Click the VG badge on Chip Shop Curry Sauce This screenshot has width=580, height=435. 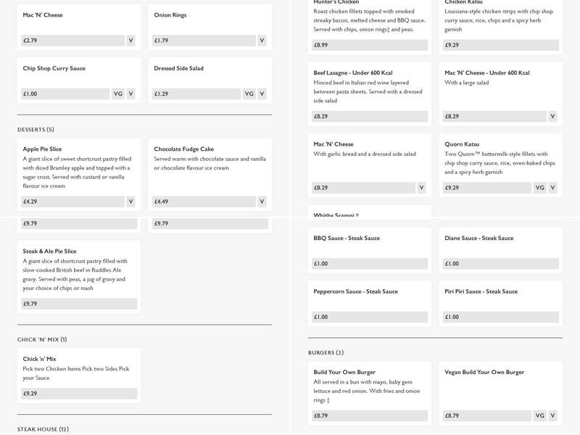click(x=118, y=94)
